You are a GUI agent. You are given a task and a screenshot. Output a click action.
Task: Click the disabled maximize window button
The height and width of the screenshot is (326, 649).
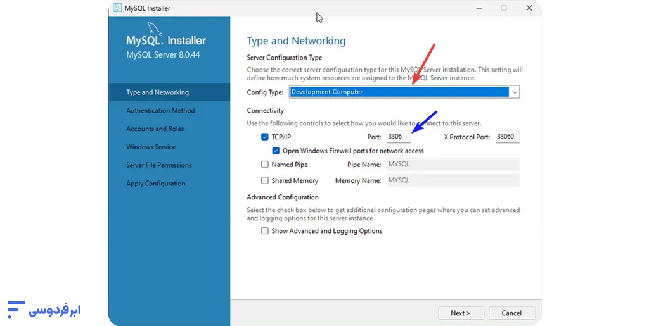(504, 8)
